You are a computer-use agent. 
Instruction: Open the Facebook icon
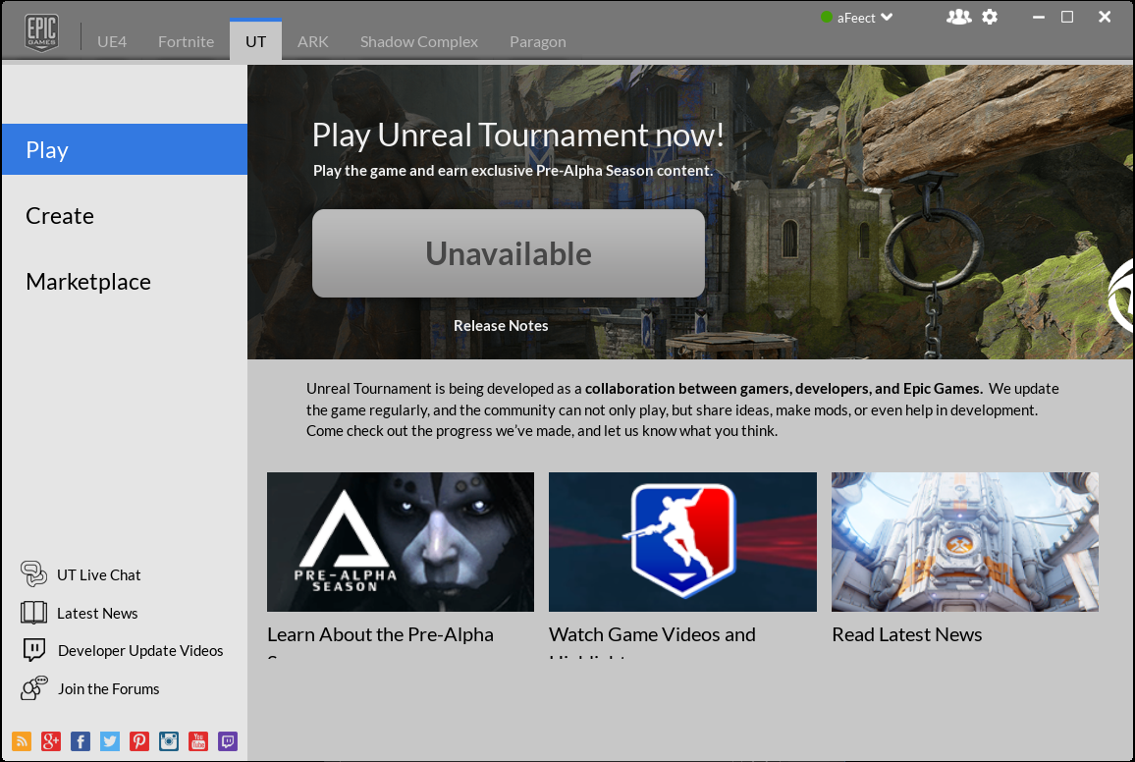click(x=81, y=741)
